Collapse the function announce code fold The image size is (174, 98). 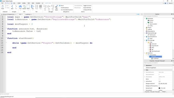(6, 29)
